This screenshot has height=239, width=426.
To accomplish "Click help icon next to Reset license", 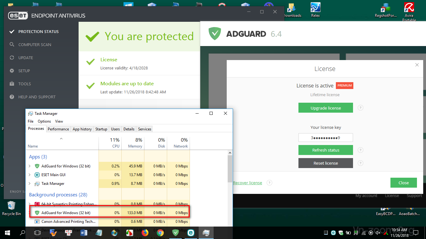I will [360, 163].
